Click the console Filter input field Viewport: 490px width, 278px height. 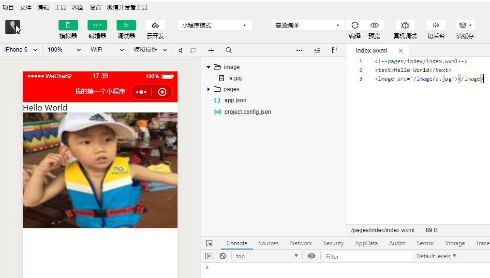[368, 256]
